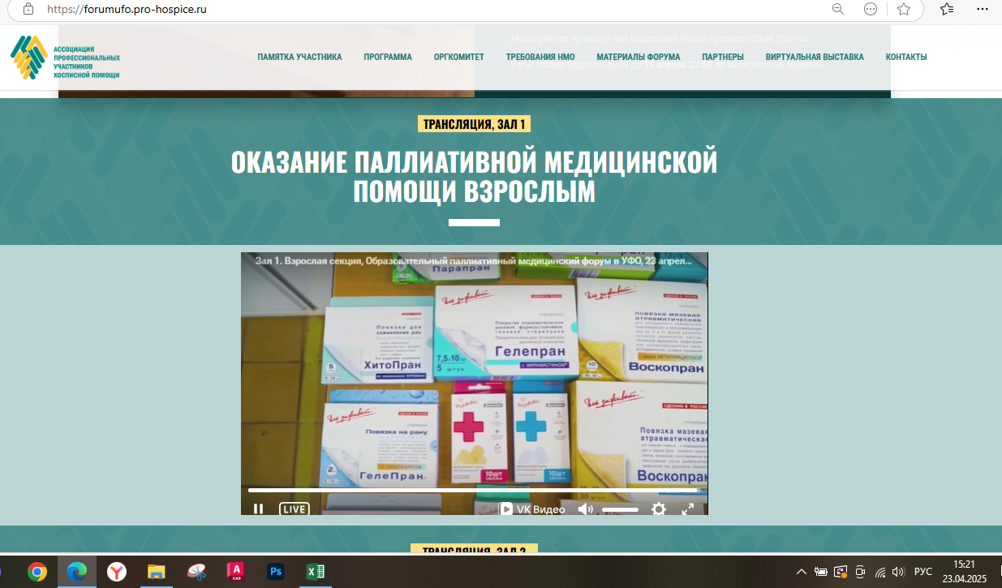This screenshot has width=1002, height=588.
Task: Launch Yandex Browser from taskbar
Action: pyautogui.click(x=117, y=572)
